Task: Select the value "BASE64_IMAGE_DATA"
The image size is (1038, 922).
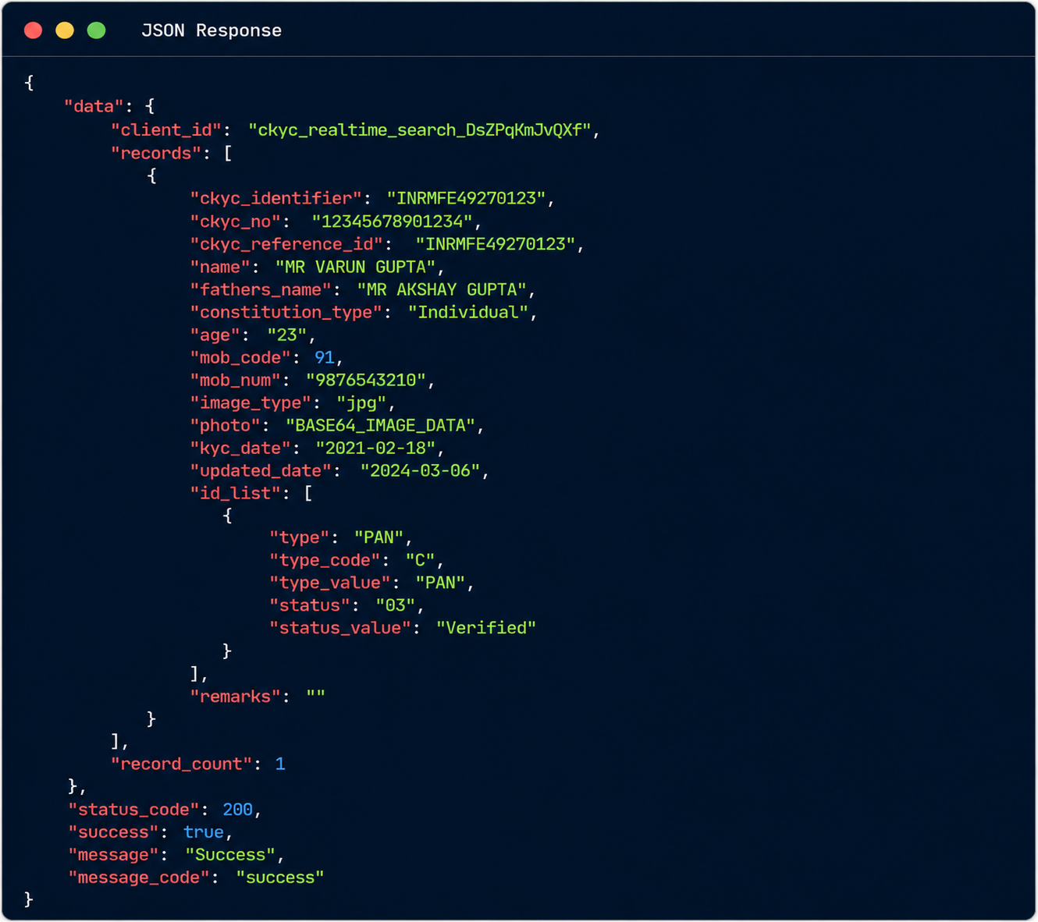Action: point(381,425)
